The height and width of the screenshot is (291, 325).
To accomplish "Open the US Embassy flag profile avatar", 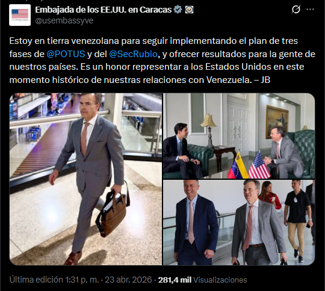I will pyautogui.click(x=20, y=15).
